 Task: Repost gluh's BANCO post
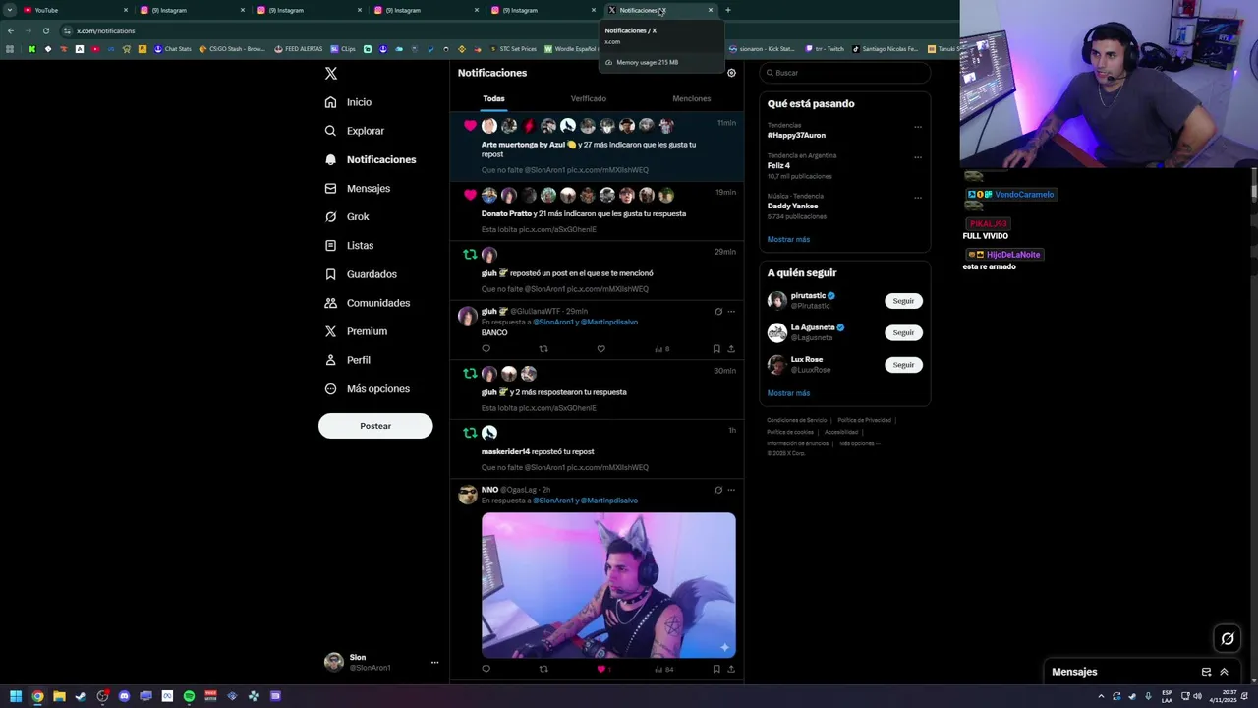point(543,348)
